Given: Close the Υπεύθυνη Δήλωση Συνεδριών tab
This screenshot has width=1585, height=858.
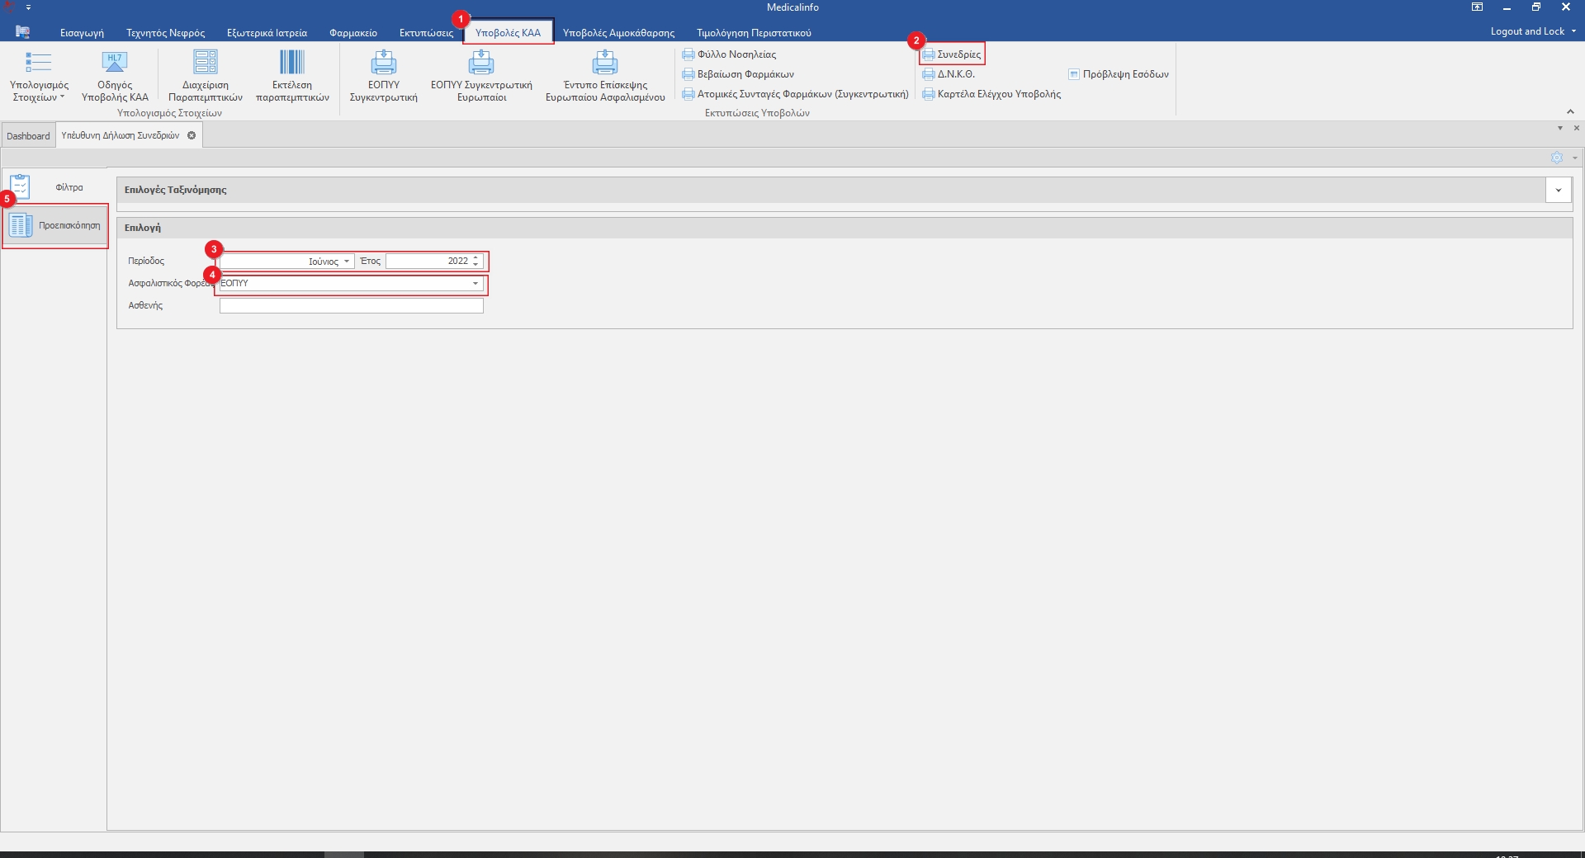Looking at the screenshot, I should click(x=192, y=135).
